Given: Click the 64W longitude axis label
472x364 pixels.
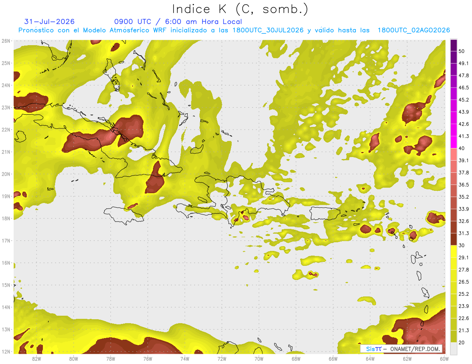Looking at the screenshot, I should click(x=370, y=359).
